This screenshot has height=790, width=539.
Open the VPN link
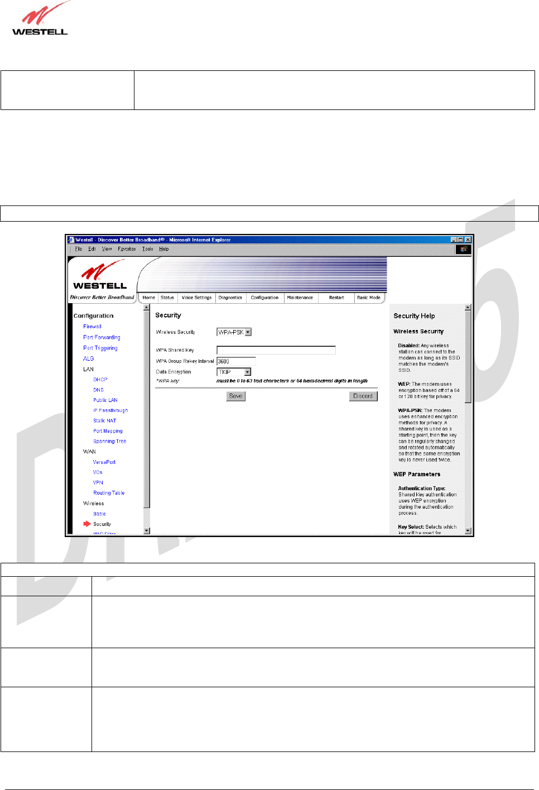[98, 482]
